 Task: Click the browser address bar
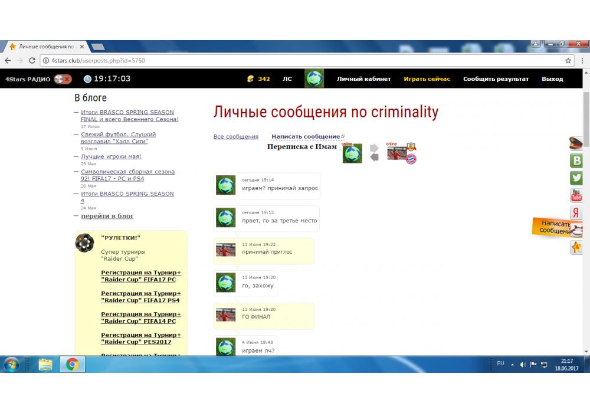295,60
